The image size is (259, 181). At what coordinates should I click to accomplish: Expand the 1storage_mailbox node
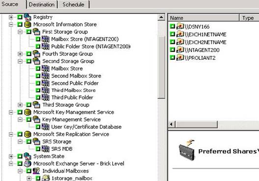(29, 179)
